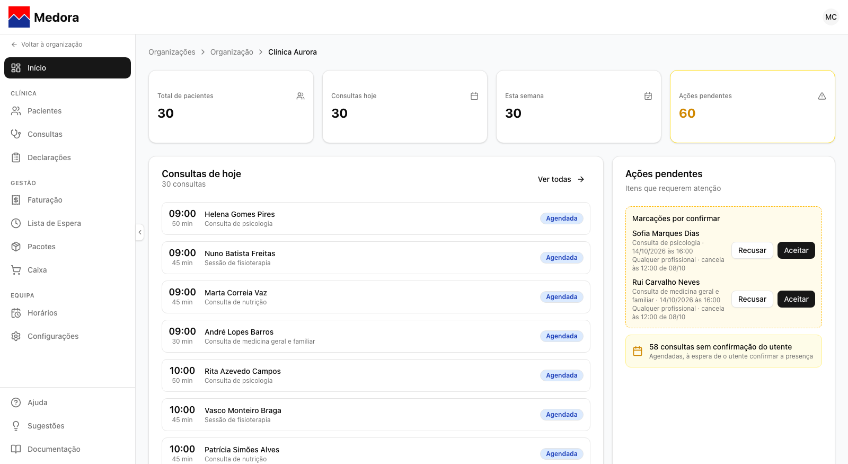
Task: Click the Lista de Espera clock icon
Action: click(16, 223)
